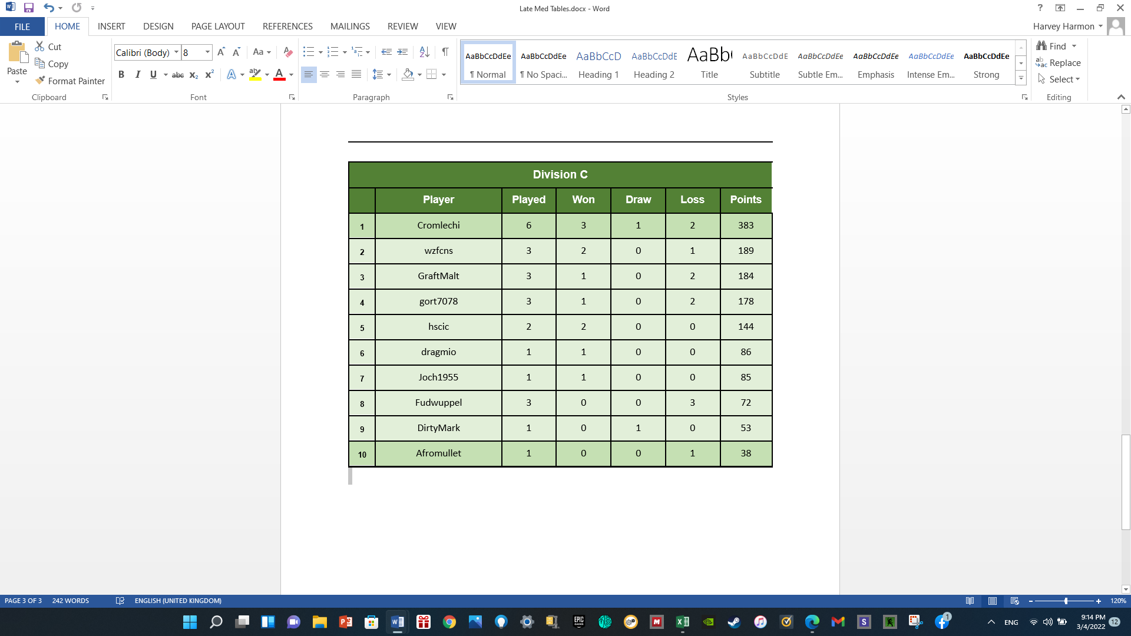Viewport: 1131px width, 636px height.
Task: Apply the Title style
Action: pyautogui.click(x=709, y=63)
